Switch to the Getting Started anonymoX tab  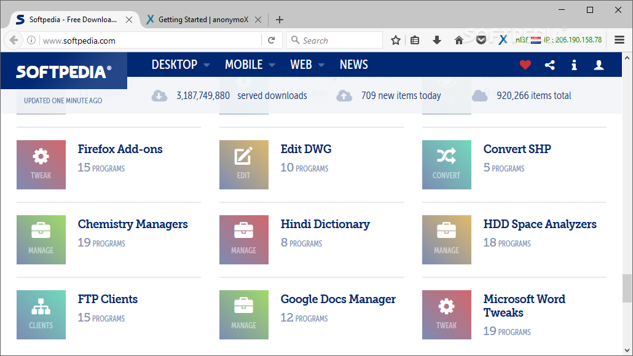pyautogui.click(x=203, y=20)
